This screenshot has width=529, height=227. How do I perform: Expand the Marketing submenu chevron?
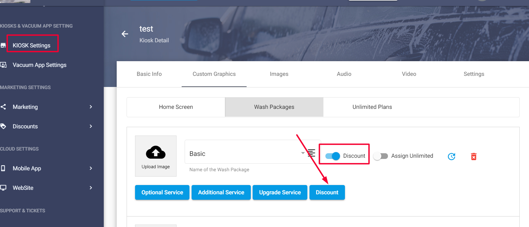91,107
